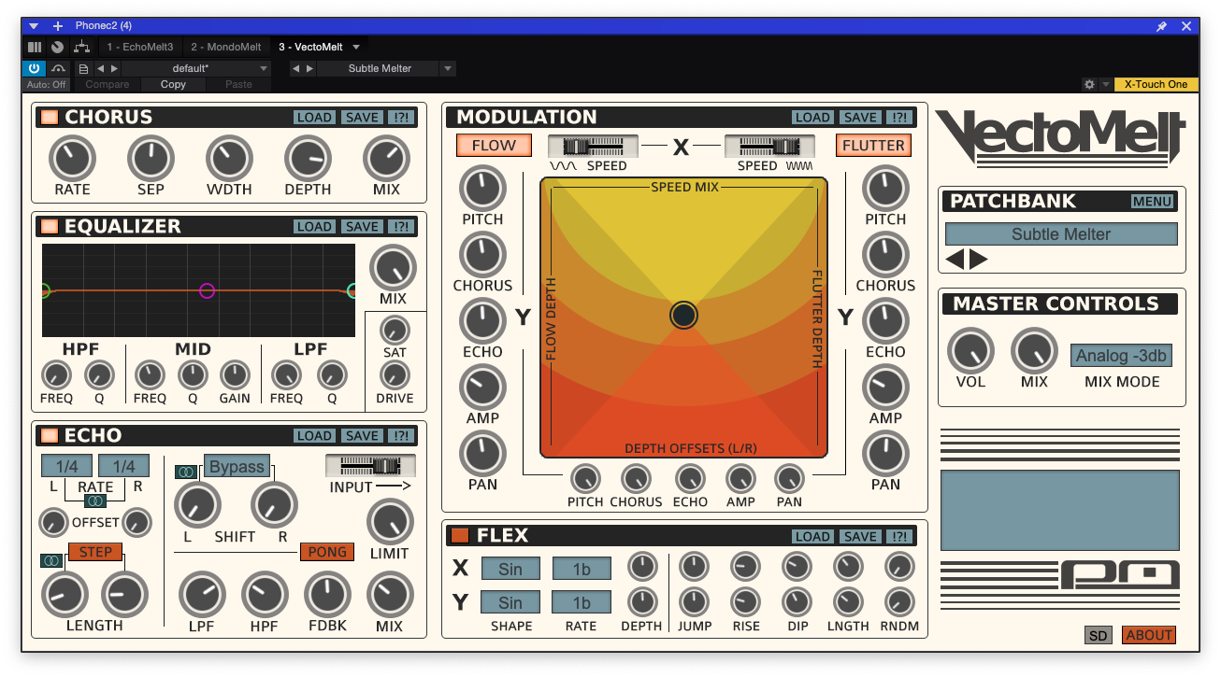Open the X rate 1b selector
The image size is (1221, 677).
click(582, 569)
